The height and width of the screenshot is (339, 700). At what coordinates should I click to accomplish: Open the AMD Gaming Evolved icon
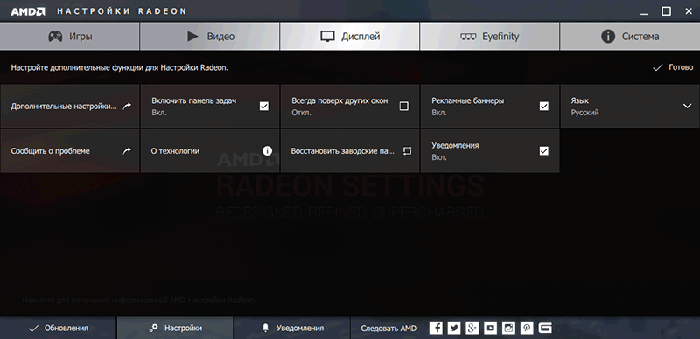(545, 329)
